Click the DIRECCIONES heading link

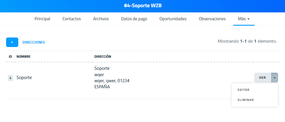pos(34,42)
